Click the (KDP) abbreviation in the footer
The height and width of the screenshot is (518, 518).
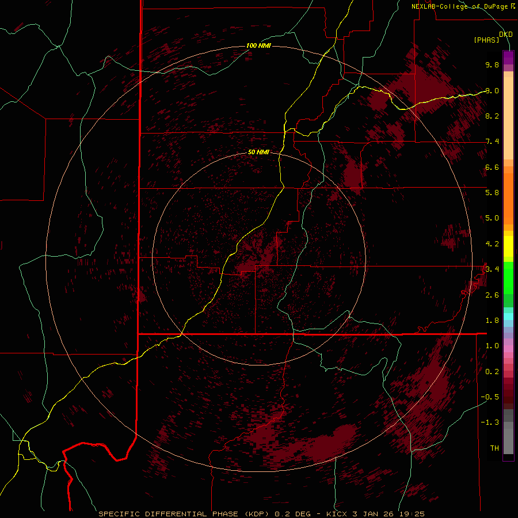pos(257,514)
